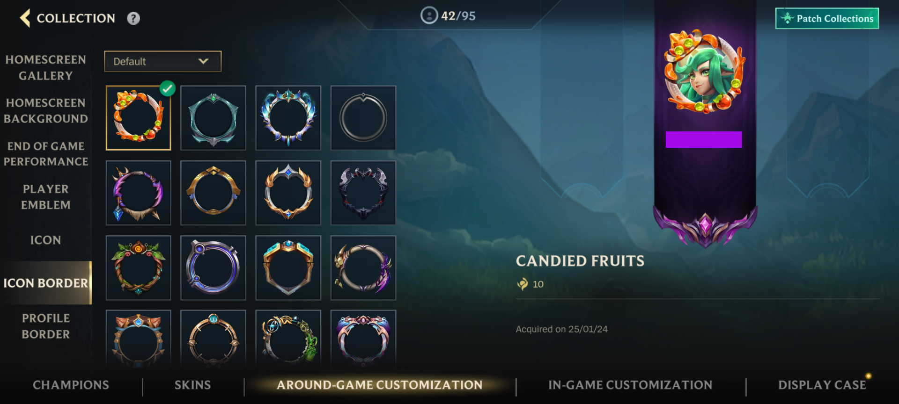899x404 pixels.
Task: Click the purple name bar on banner
Action: pos(704,139)
